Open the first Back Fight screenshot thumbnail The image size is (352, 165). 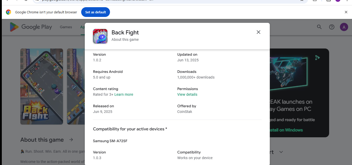[x=42, y=86]
